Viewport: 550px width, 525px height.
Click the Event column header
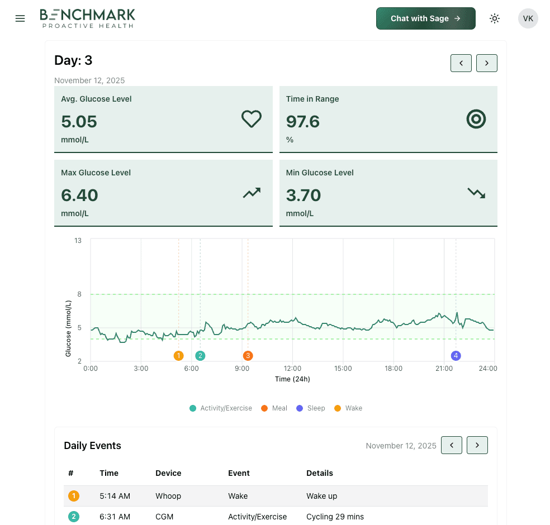tap(239, 473)
